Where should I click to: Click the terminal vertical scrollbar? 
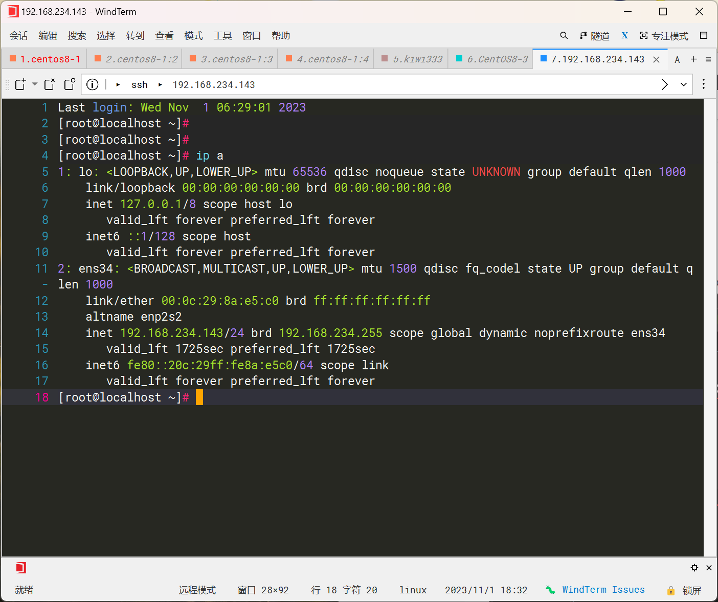[710, 327]
